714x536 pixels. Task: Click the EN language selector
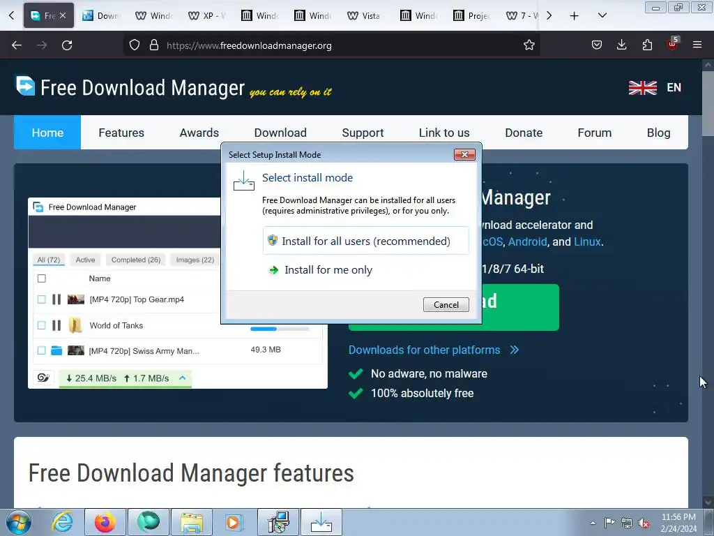tap(674, 87)
